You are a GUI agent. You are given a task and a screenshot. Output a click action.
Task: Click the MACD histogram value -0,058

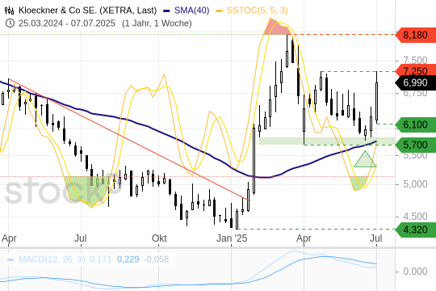[157, 259]
